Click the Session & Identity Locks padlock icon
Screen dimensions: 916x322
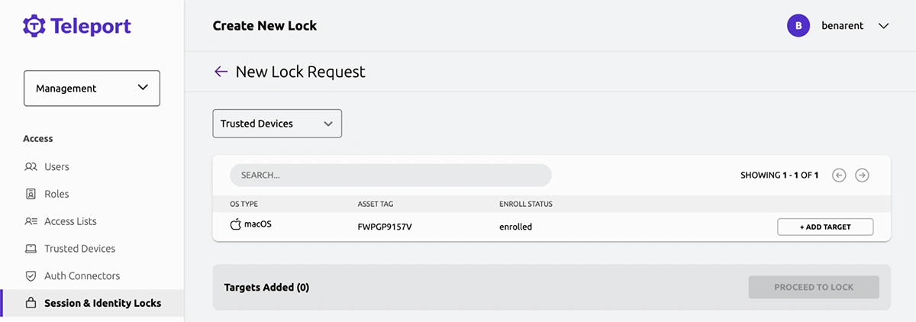coord(31,303)
